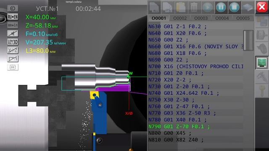Click the V=207.35 cutting speed readout
The image size is (269, 151).
point(46,42)
